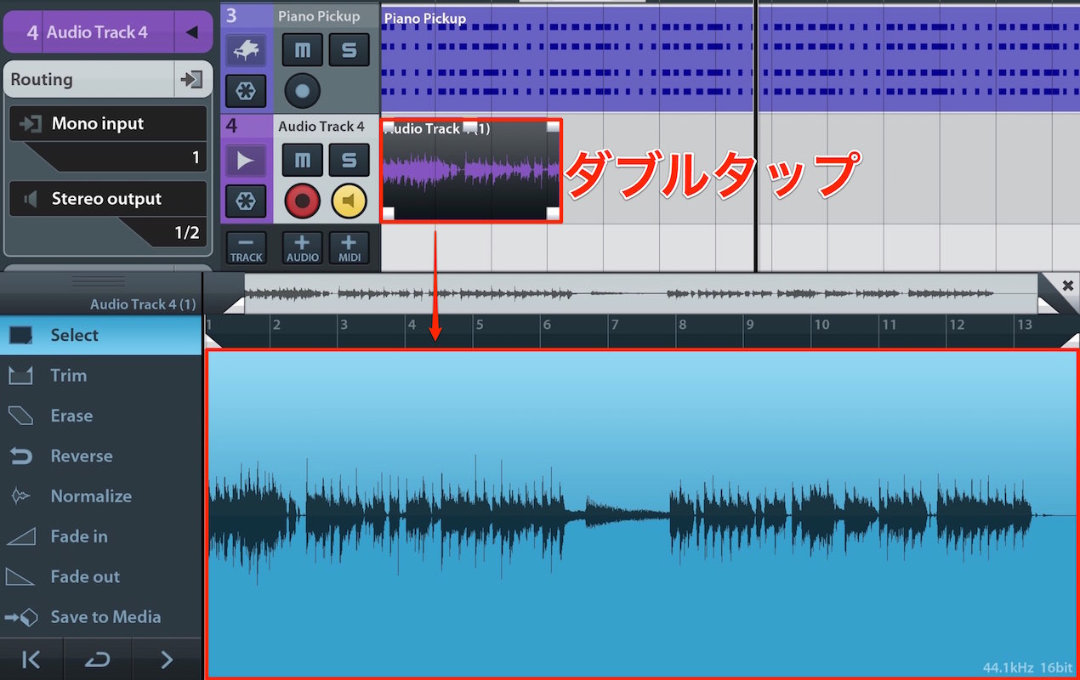Click the right range marker on ruler
The width and height of the screenshot is (1080, 680).
tap(1070, 340)
